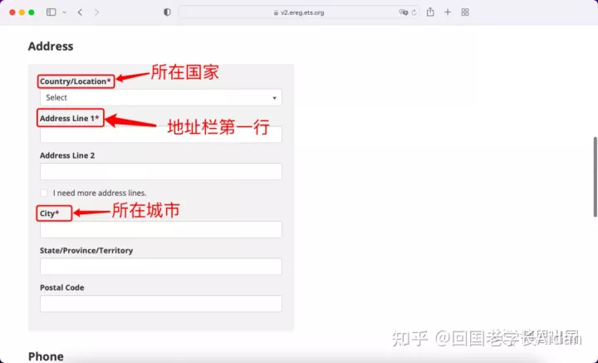Click the "Address" section heading

point(51,47)
